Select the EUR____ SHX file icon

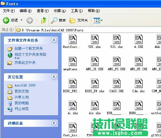pyautogui.click(x=117, y=105)
